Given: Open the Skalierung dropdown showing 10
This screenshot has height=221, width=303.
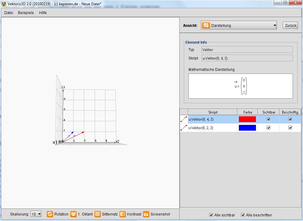Looking at the screenshot, I should (x=36, y=214).
